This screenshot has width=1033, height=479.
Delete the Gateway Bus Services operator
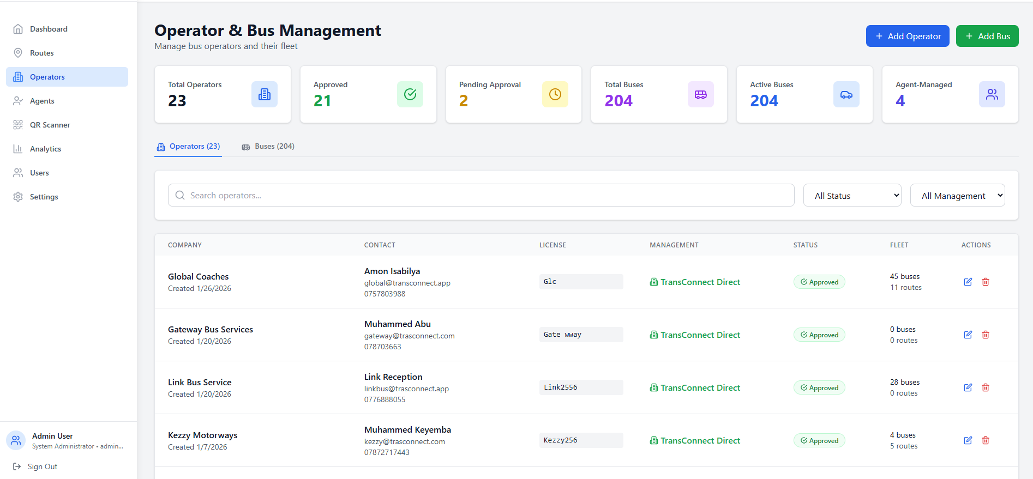986,335
